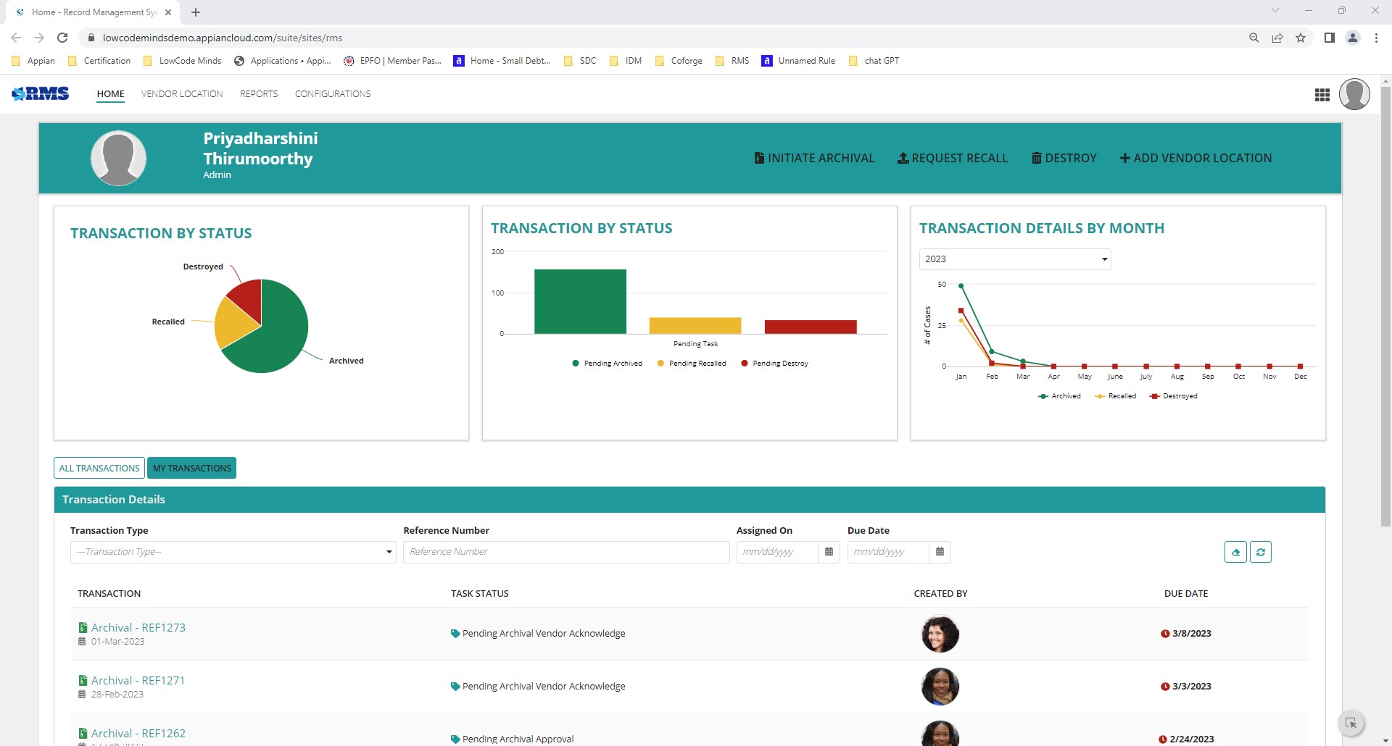
Task: Click the due date clock icon for REF1273
Action: (x=1164, y=633)
